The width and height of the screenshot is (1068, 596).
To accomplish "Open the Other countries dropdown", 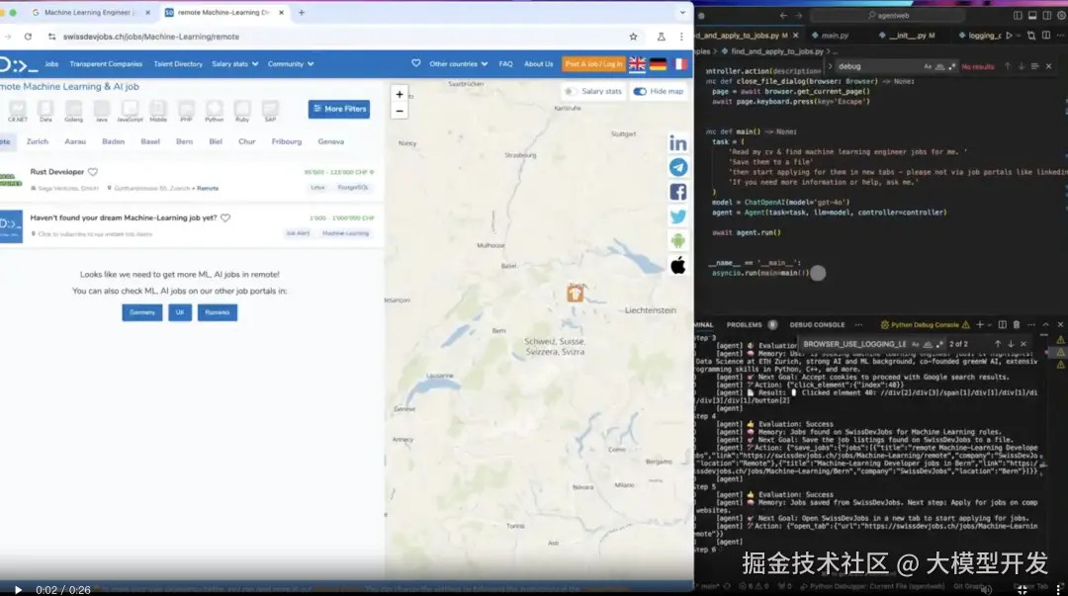I will coord(459,64).
